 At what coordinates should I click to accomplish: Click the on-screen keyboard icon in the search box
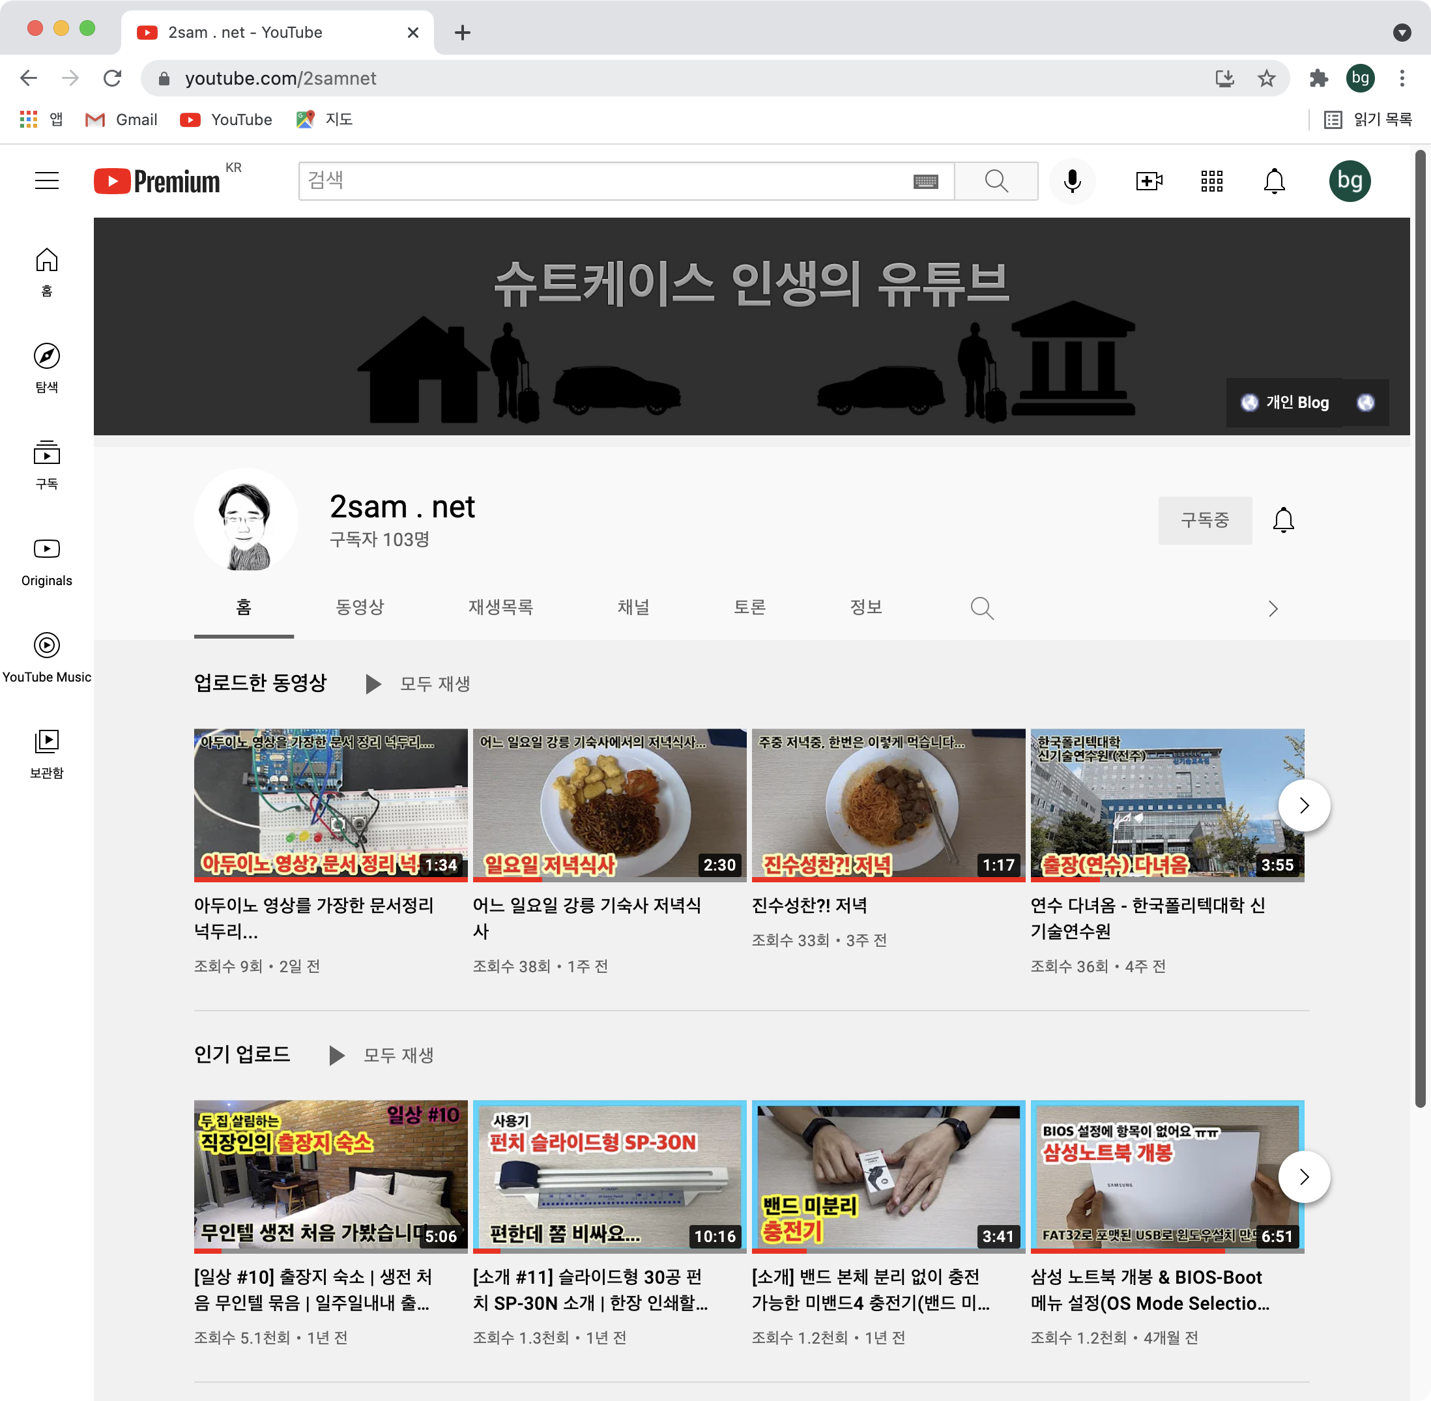click(925, 182)
